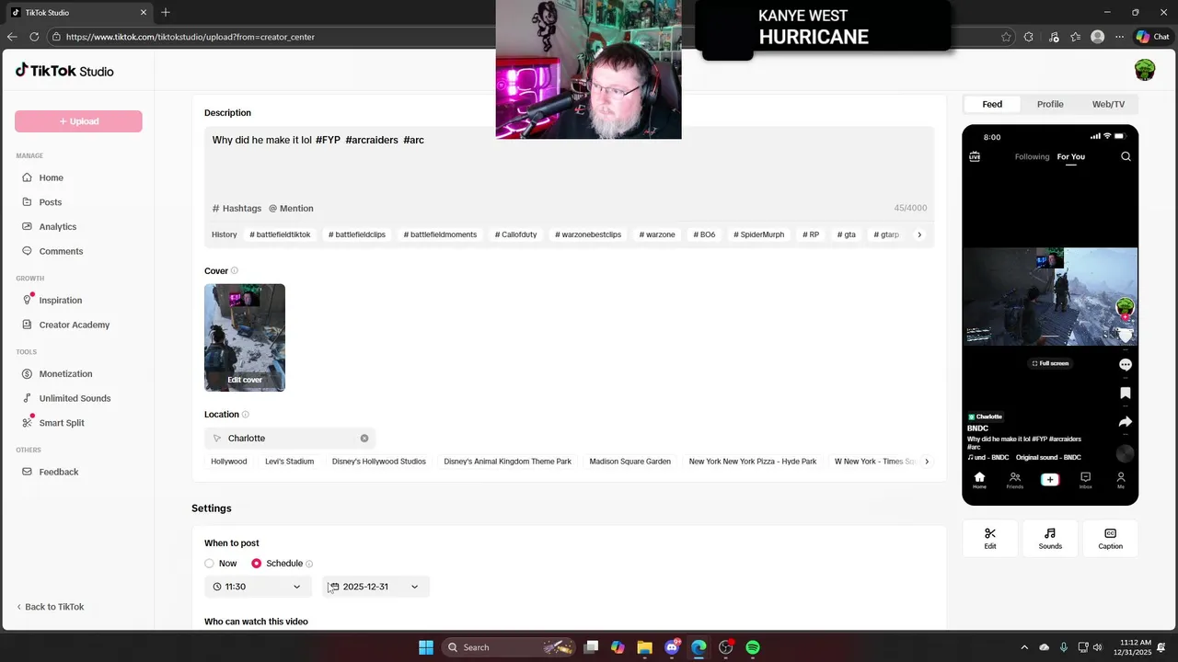
Task: Open File Explorer from the taskbar
Action: point(644,647)
